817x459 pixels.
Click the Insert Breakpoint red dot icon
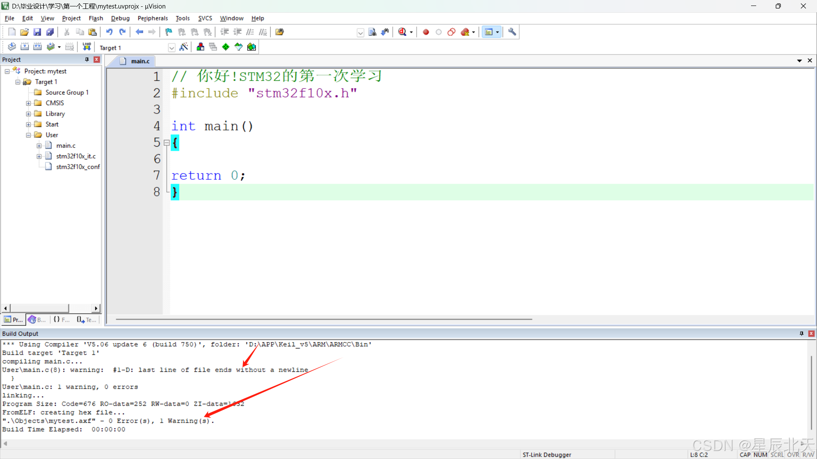click(426, 32)
